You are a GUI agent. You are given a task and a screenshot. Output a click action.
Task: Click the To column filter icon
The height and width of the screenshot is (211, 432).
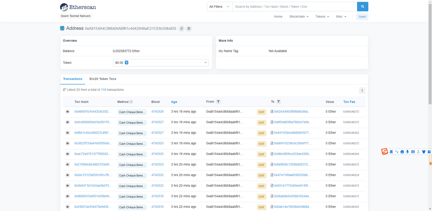coord(279,102)
